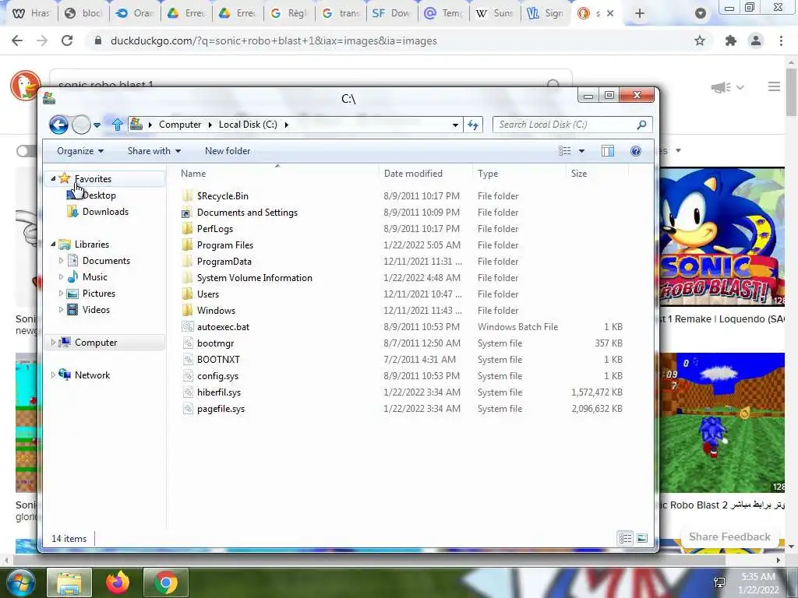Select Network in navigation pane

tap(92, 375)
